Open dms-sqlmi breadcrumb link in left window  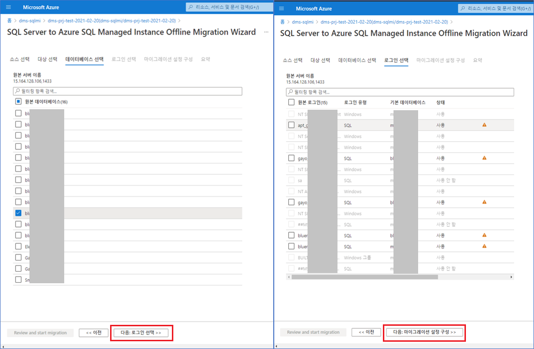pyautogui.click(x=29, y=21)
